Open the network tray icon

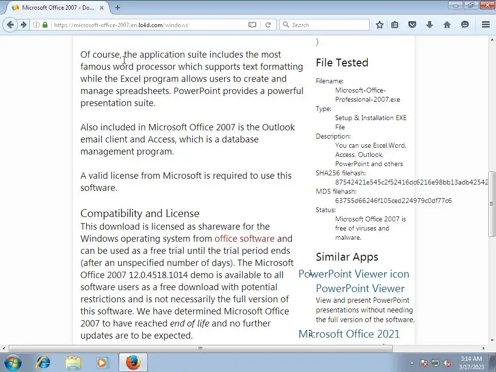(435, 363)
